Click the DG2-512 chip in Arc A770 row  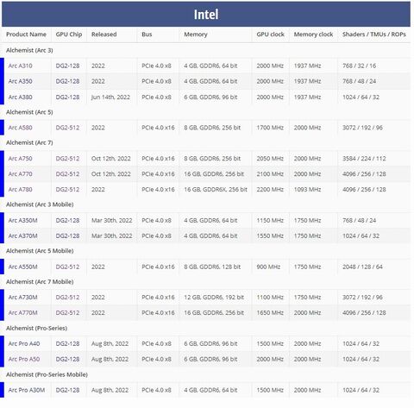(x=67, y=174)
